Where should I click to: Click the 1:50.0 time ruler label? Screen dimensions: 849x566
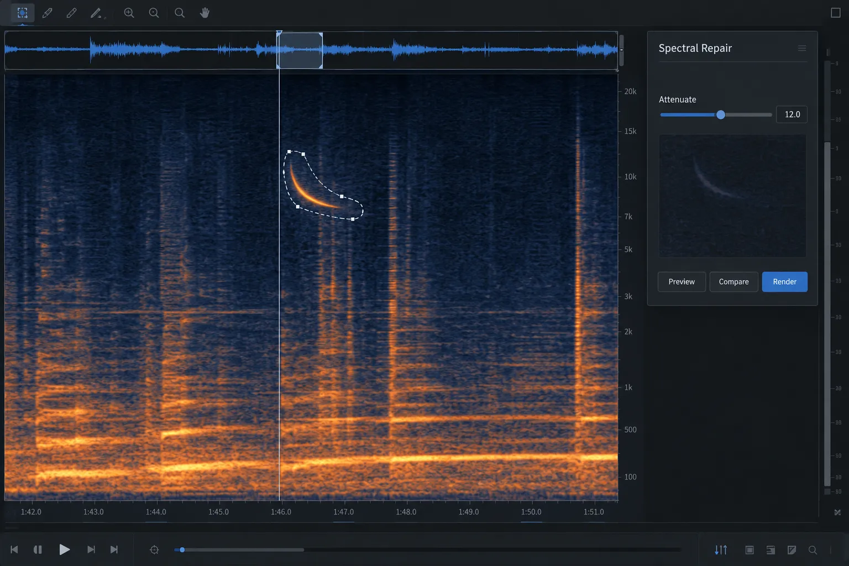(531, 512)
